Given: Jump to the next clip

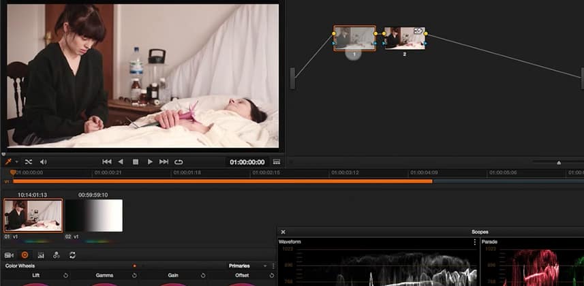Looking at the screenshot, I should coord(164,161).
